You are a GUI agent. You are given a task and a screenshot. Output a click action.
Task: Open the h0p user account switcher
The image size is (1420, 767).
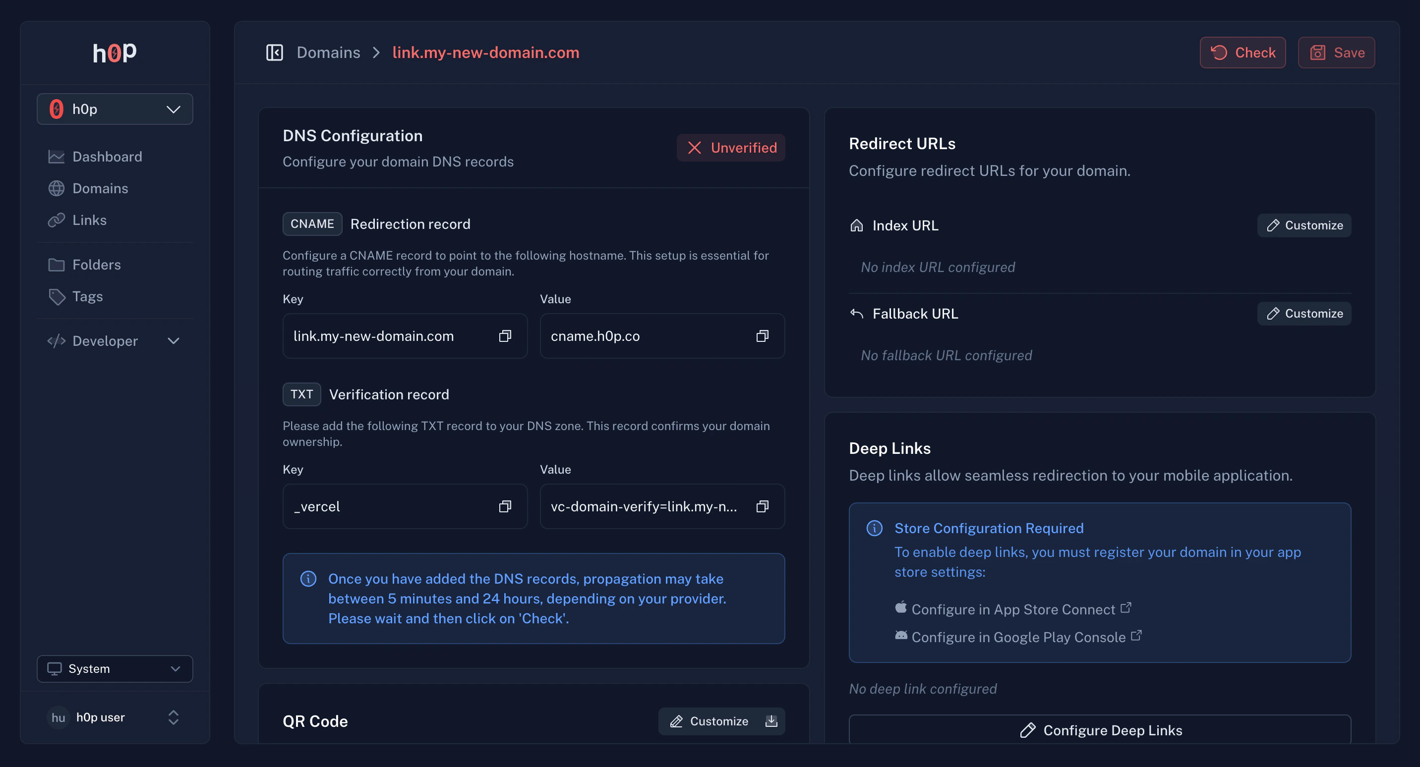[173, 717]
